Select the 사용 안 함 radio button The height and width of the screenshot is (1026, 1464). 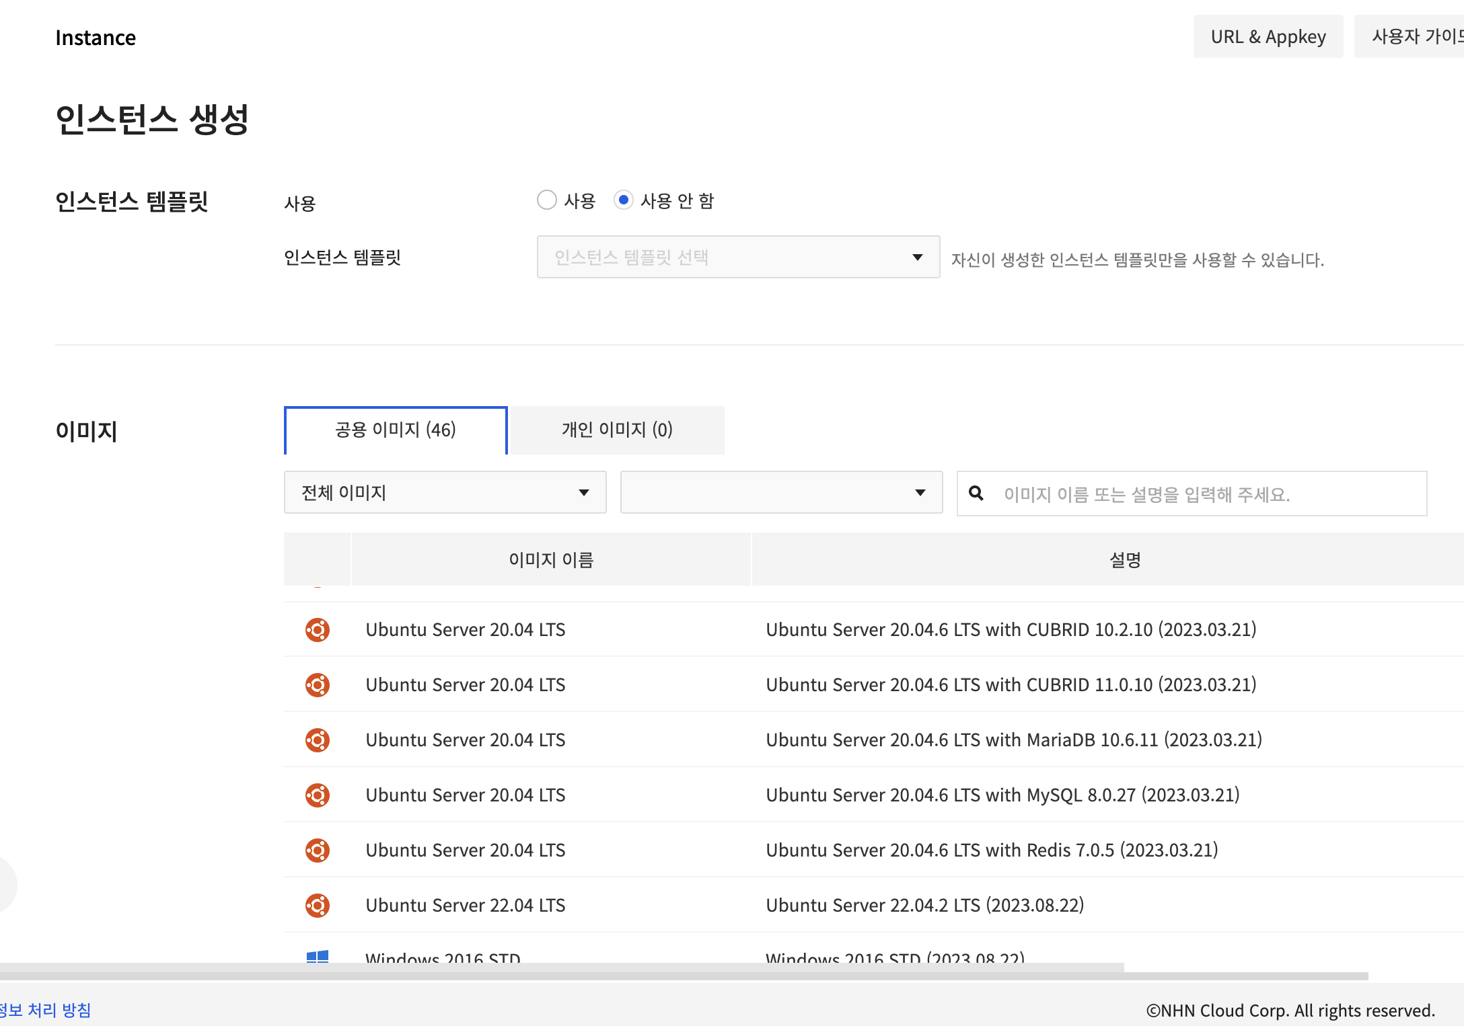coord(624,200)
